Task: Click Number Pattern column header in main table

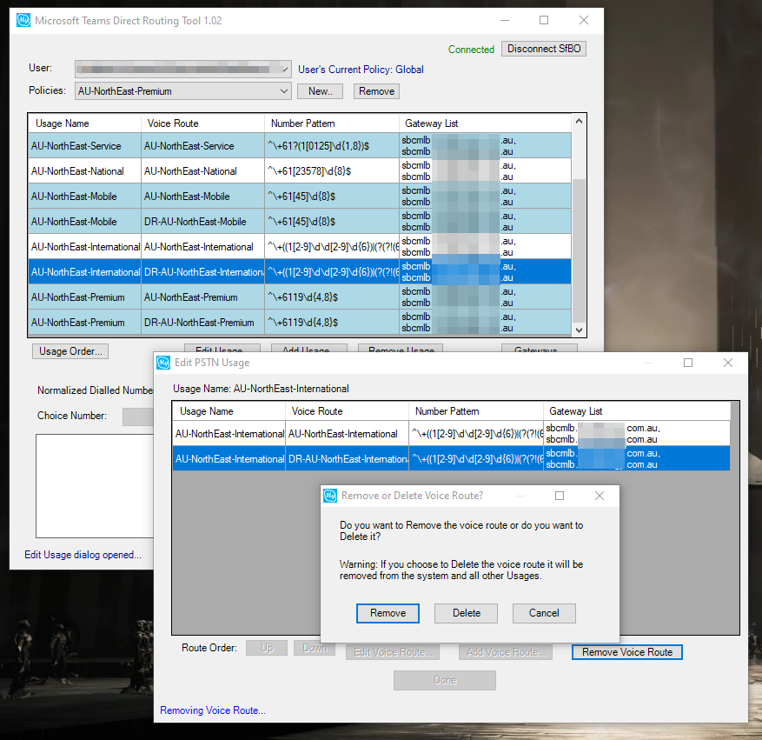Action: [331, 123]
